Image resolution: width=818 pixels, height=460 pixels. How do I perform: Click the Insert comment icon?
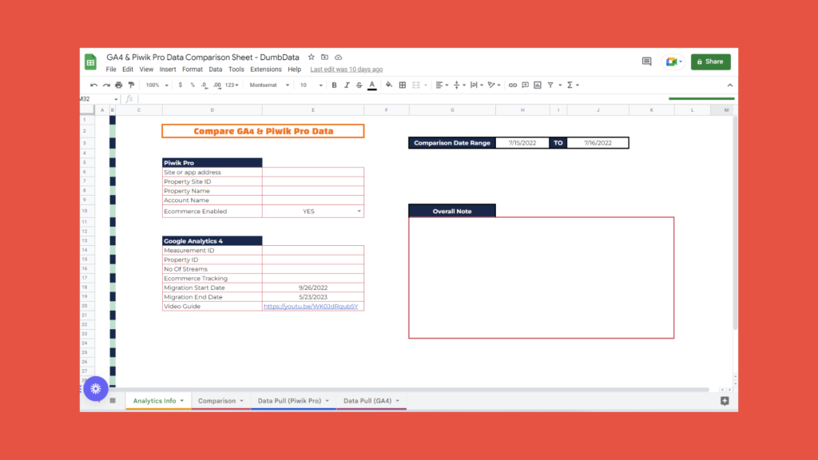526,85
